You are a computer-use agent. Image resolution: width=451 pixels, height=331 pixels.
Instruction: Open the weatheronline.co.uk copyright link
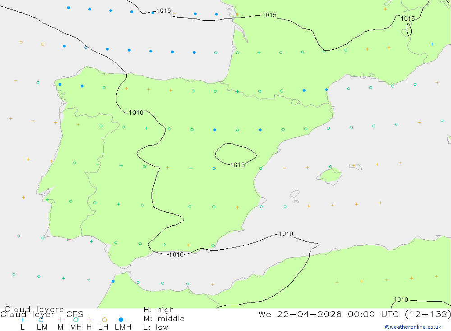413,327
